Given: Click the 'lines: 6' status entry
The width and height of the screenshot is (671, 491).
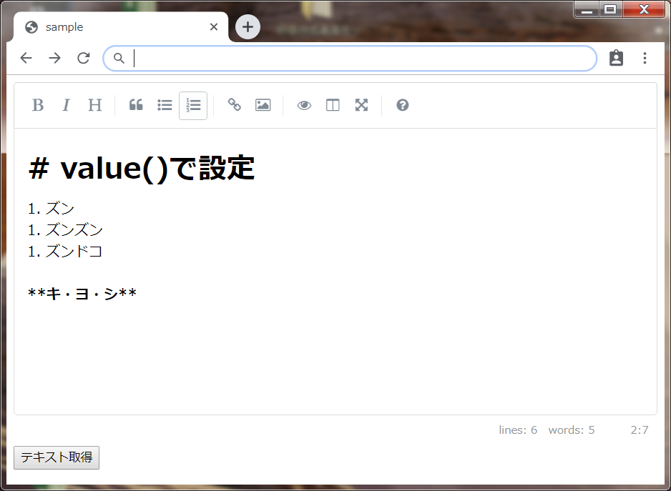Looking at the screenshot, I should [518, 430].
